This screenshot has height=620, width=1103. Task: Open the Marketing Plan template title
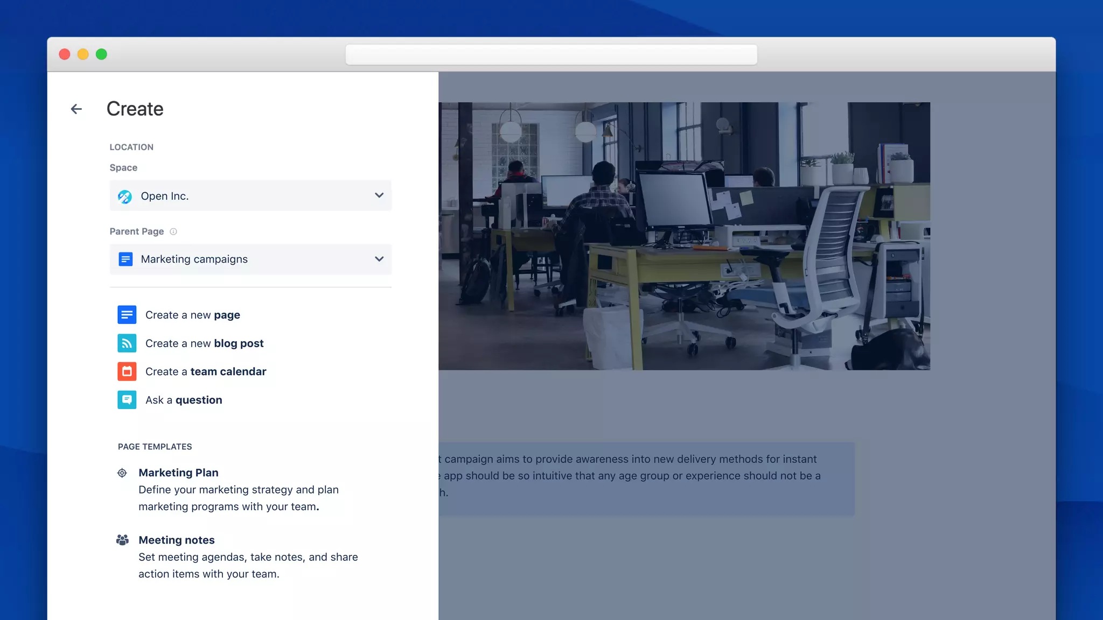click(178, 473)
